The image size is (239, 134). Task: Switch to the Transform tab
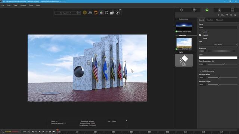(x=210, y=20)
